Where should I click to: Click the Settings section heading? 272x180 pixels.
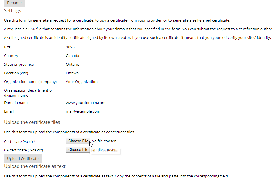pyautogui.click(x=12, y=10)
